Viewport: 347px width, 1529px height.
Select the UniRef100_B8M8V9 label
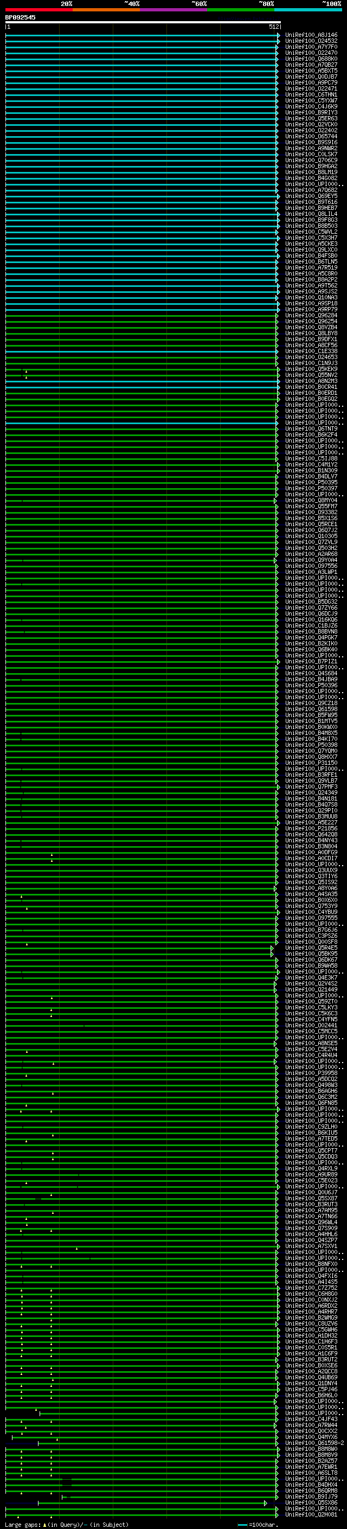(311, 1454)
